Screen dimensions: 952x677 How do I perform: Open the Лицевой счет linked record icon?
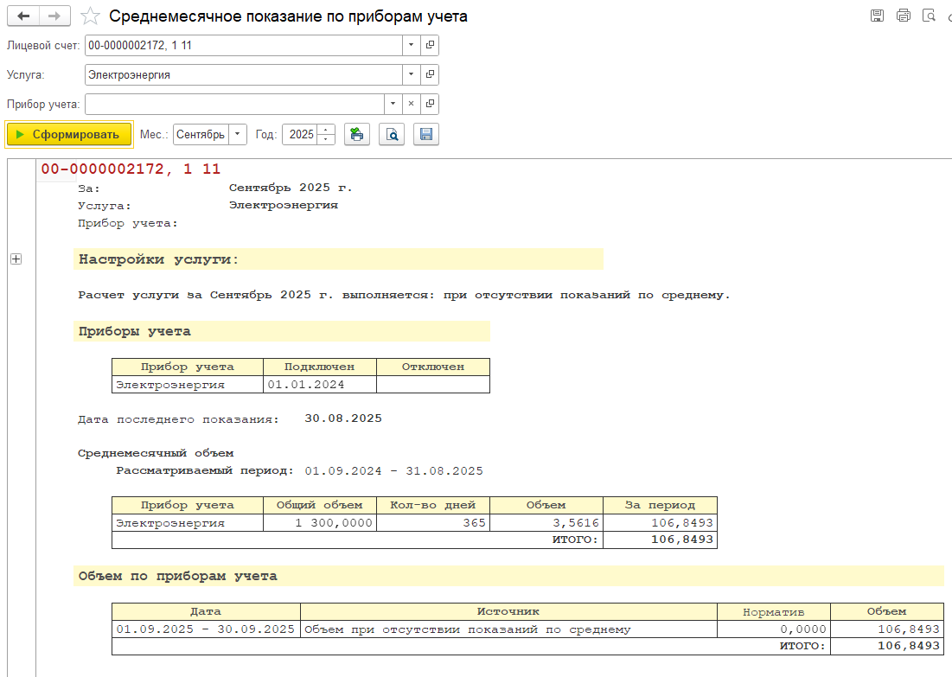[430, 45]
